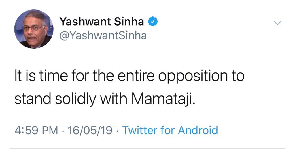
Task: Expand the tweet options chevron
Action: [x=277, y=23]
